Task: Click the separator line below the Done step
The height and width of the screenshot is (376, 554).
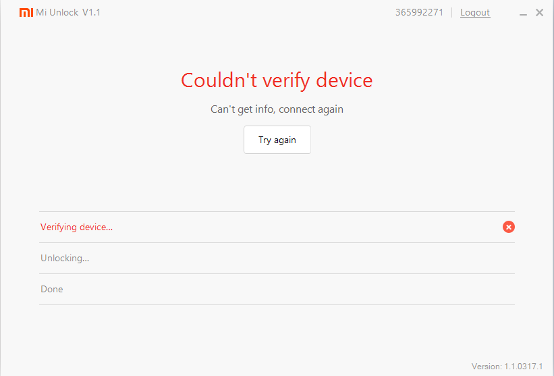Action: coord(277,304)
